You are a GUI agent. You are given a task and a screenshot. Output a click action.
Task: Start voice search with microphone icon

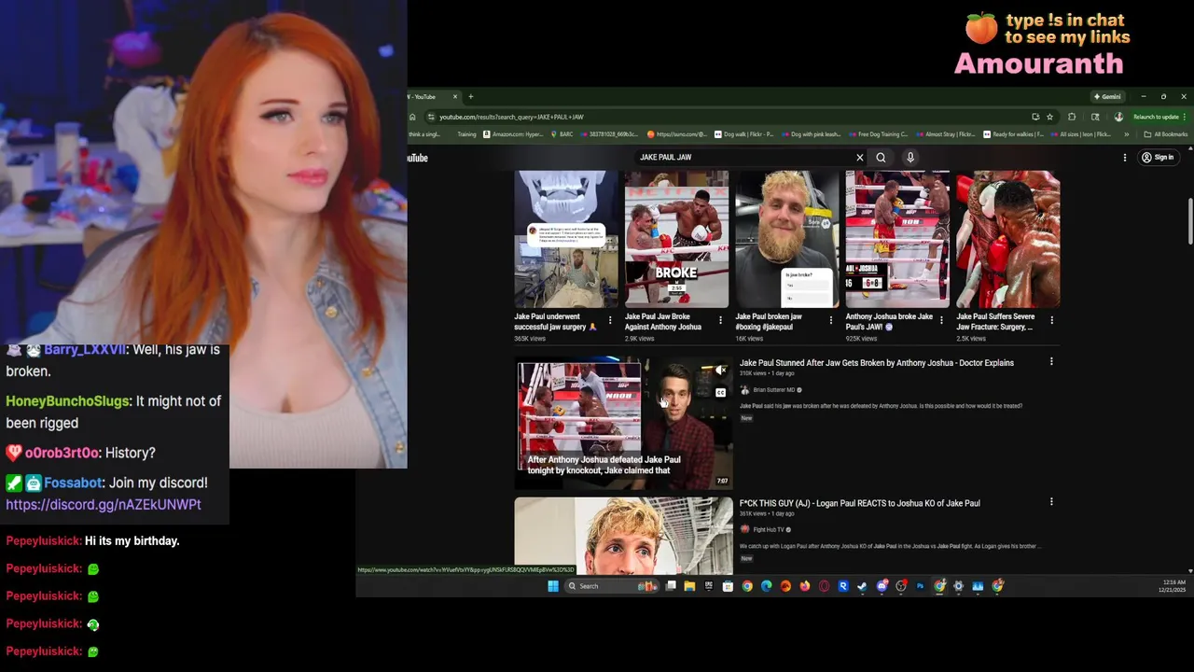(x=910, y=158)
